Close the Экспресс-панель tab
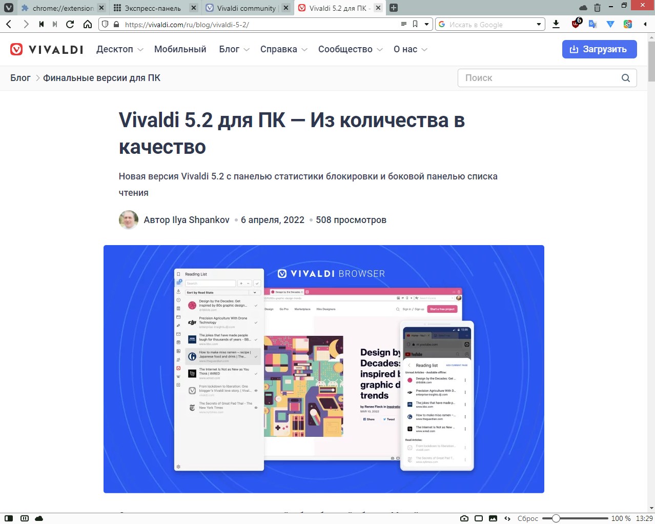Screen dimensions: 655x524 pyautogui.click(x=194, y=8)
